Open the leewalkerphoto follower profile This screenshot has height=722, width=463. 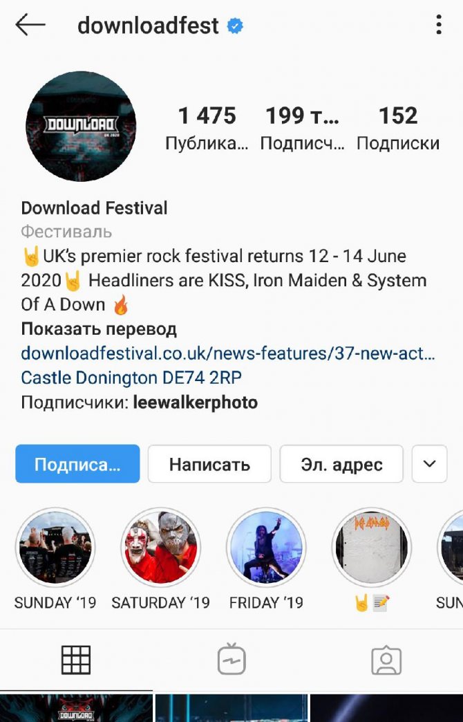[x=195, y=402]
